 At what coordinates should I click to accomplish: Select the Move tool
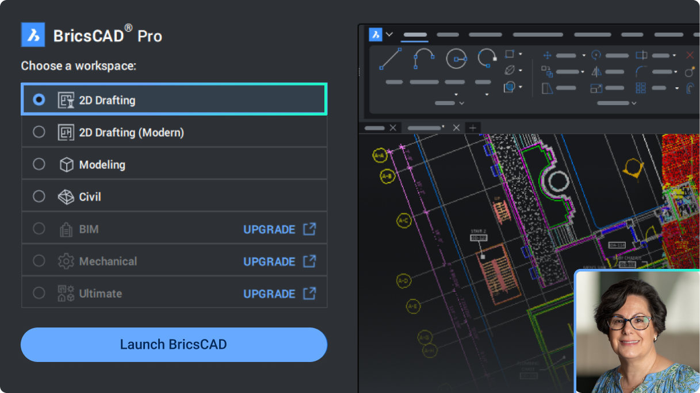point(547,55)
